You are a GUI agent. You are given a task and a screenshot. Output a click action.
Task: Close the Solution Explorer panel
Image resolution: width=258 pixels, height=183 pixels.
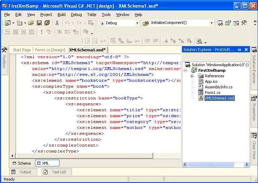coord(246,50)
